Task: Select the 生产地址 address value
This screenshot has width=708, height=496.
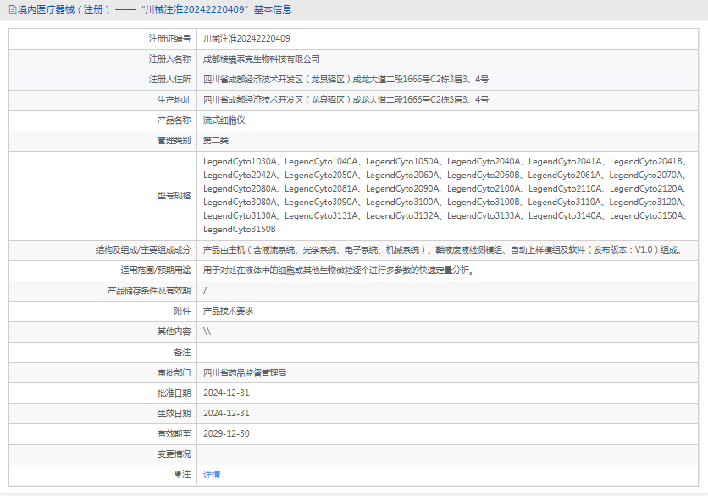Action: coord(346,99)
